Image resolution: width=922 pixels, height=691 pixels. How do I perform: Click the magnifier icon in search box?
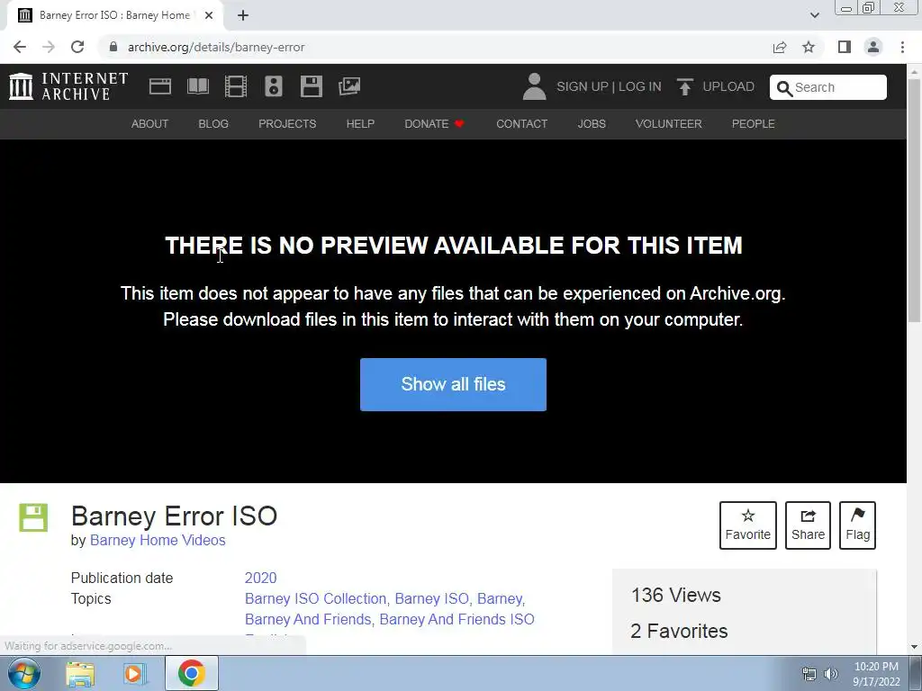pyautogui.click(x=784, y=88)
